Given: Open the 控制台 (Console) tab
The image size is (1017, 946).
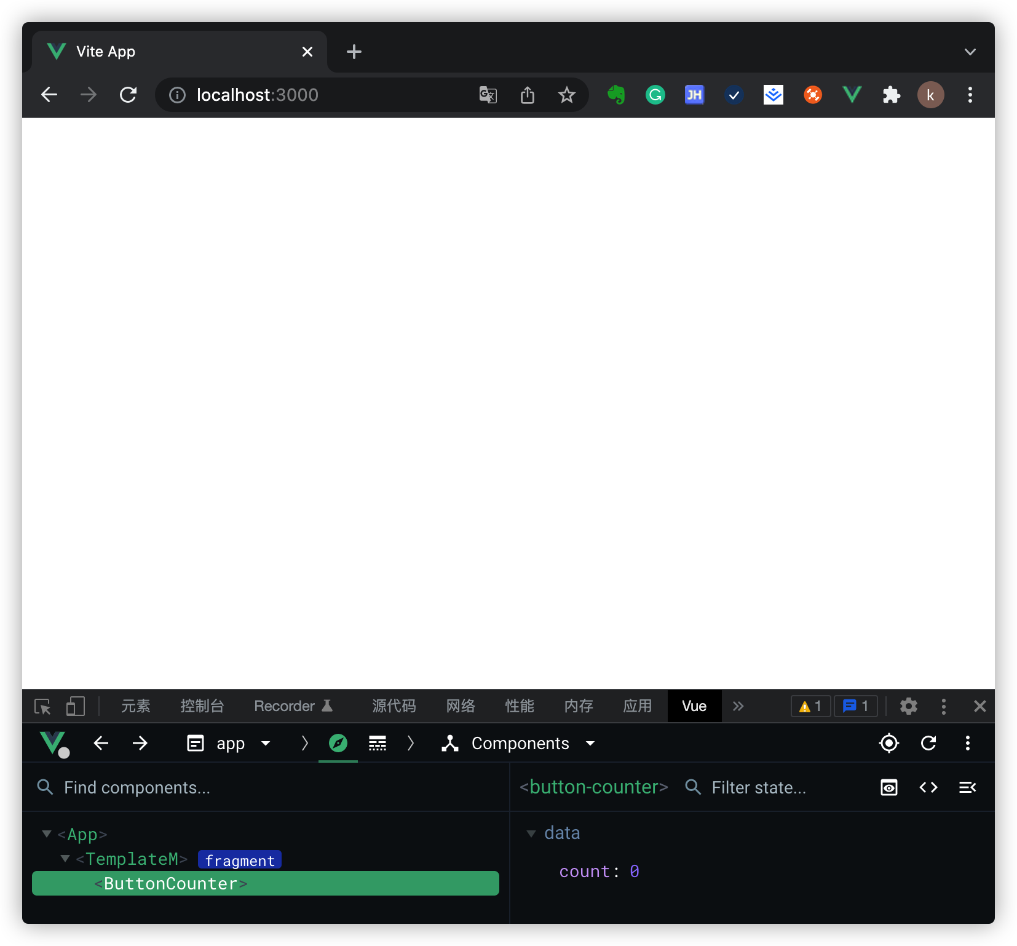Looking at the screenshot, I should coord(202,706).
